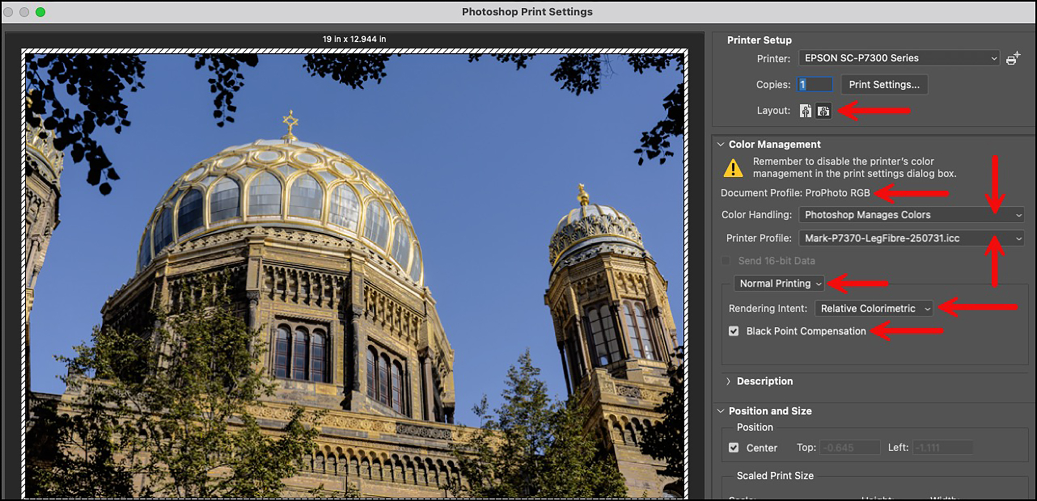Click the Left position field
The height and width of the screenshot is (501, 1037).
(943, 448)
